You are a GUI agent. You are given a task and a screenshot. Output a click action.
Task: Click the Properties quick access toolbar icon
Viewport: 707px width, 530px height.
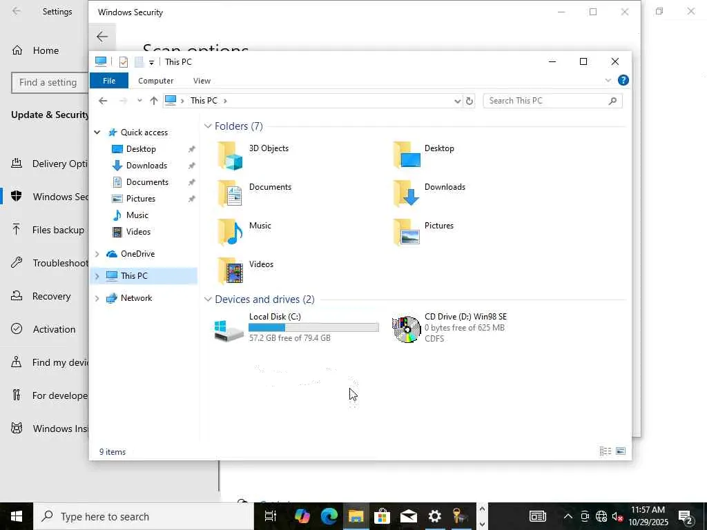[x=123, y=61]
